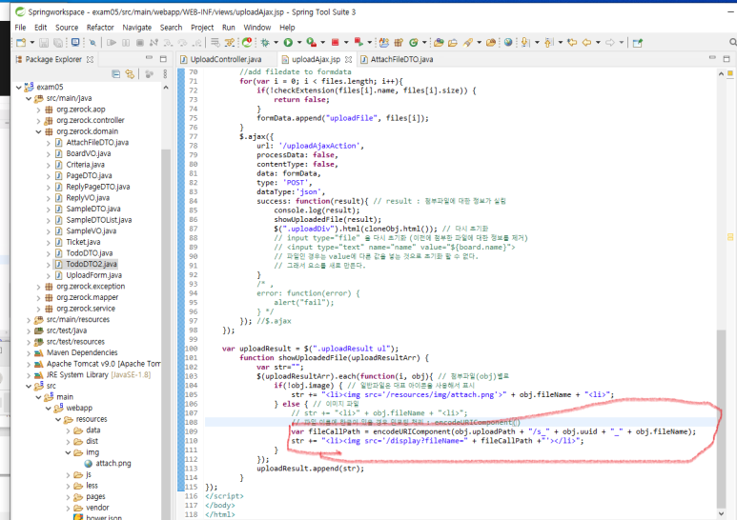Close the uploadAjax.jsp editor tab
The width and height of the screenshot is (737, 520).
click(x=348, y=59)
